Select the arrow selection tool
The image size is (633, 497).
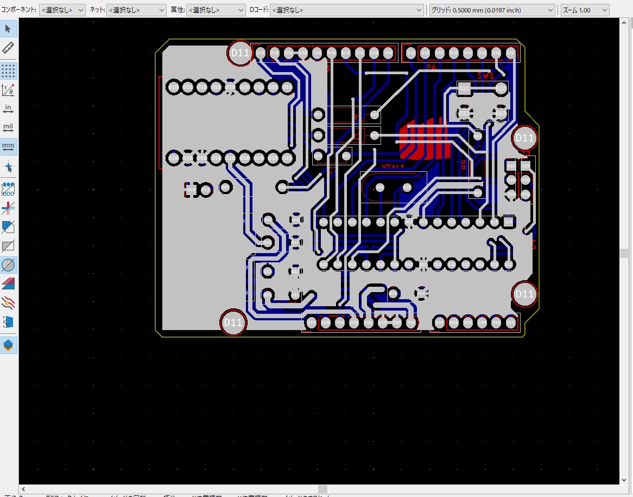[x=8, y=29]
